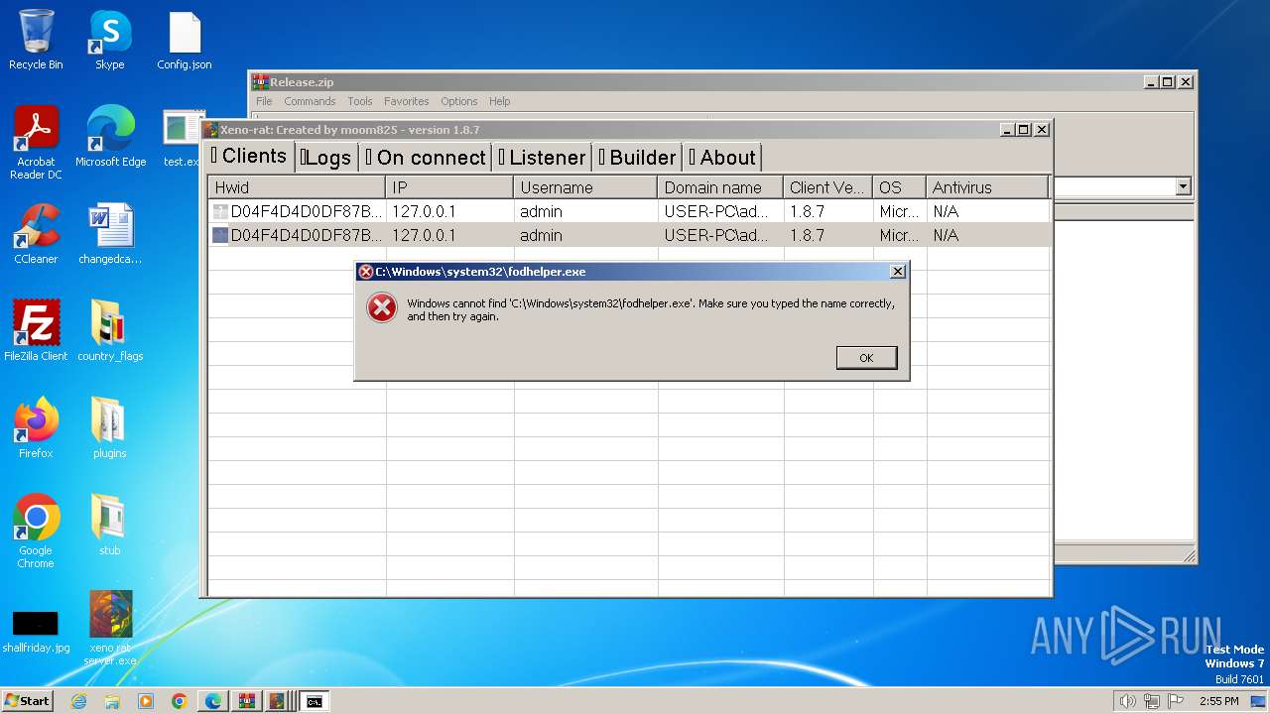The width and height of the screenshot is (1270, 714).
Task: Sort by Username column header
Action: click(x=585, y=187)
